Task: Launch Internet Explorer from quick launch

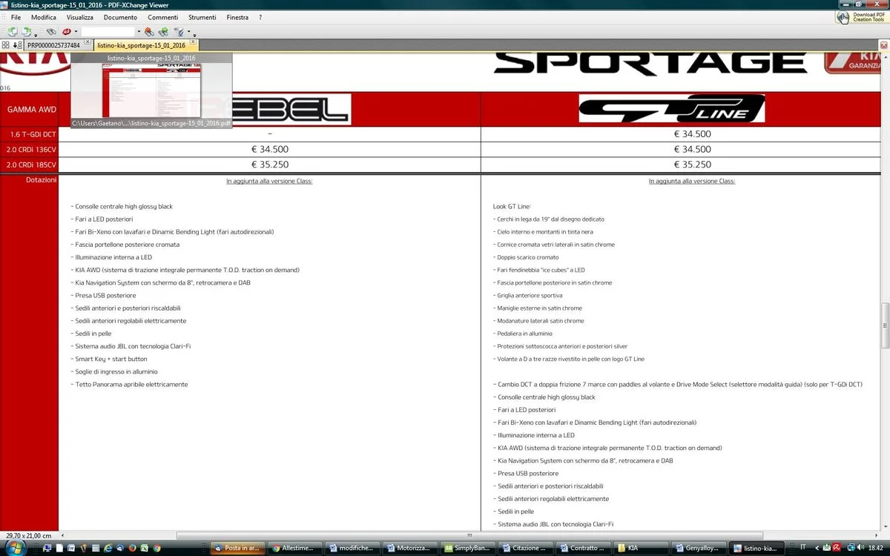Action: [108, 548]
